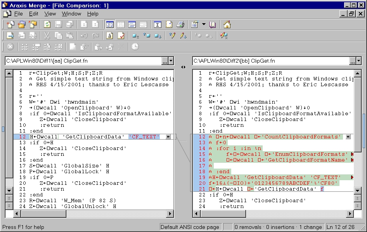Browse for right file with '...' button

[x=353, y=61]
